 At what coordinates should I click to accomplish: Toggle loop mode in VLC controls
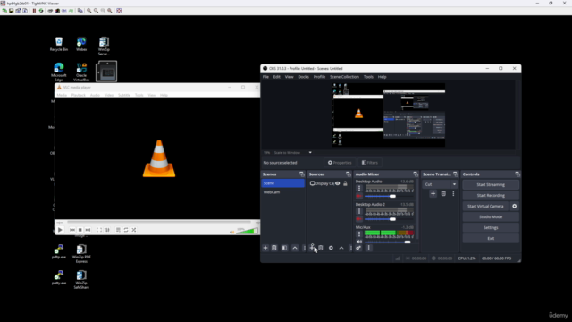(126, 230)
